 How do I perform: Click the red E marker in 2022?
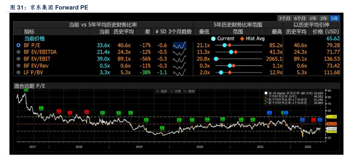pyautogui.click(x=314, y=120)
